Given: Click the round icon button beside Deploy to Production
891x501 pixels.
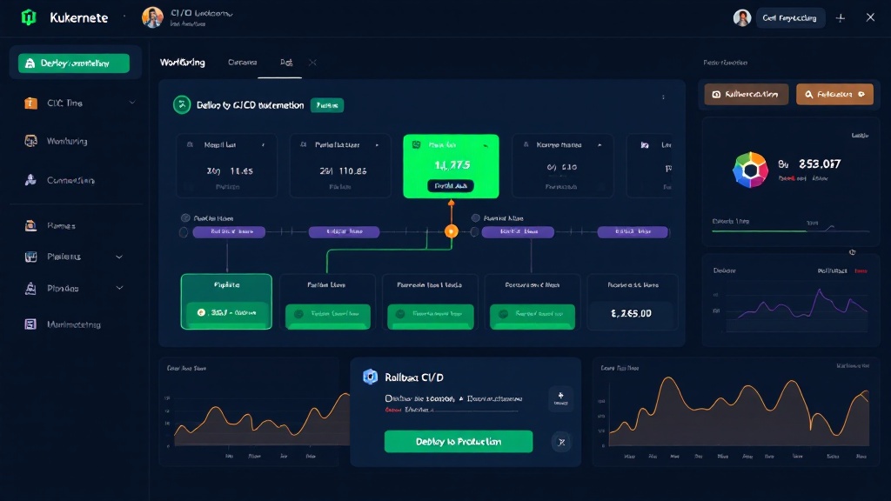Looking at the screenshot, I should (561, 442).
